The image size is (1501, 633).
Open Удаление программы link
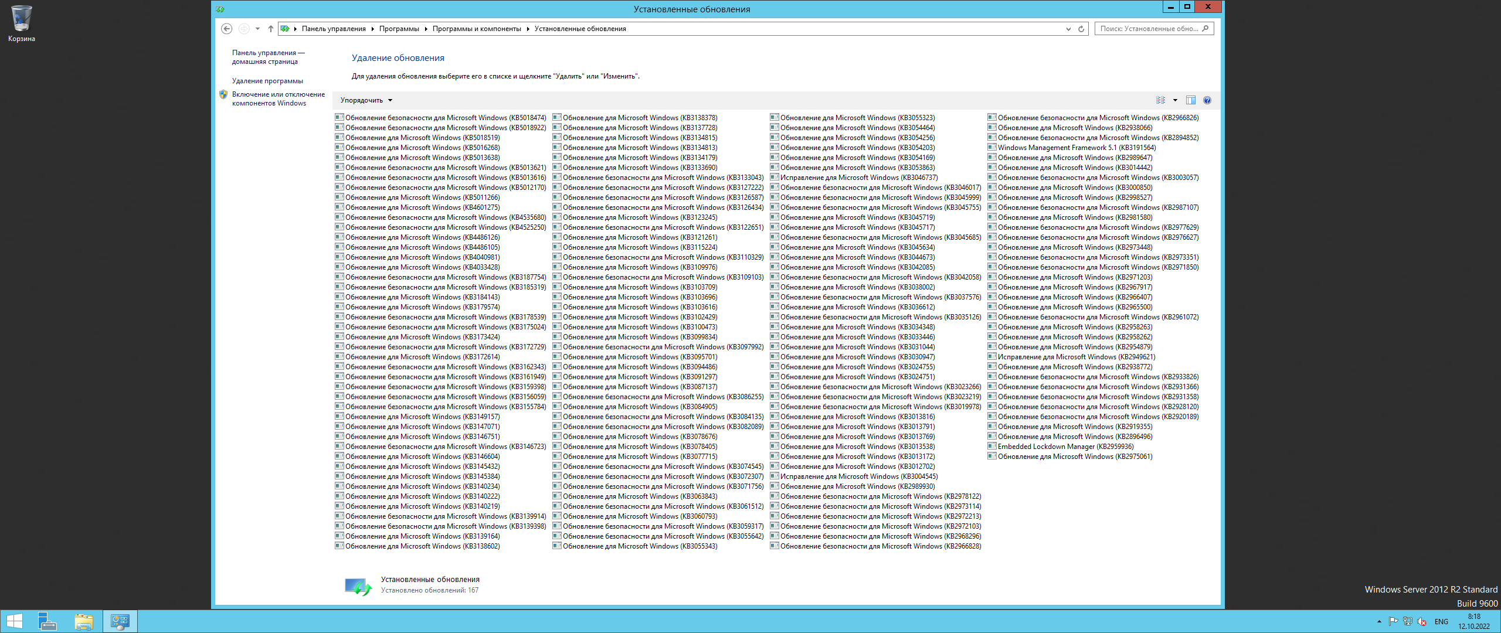(267, 81)
